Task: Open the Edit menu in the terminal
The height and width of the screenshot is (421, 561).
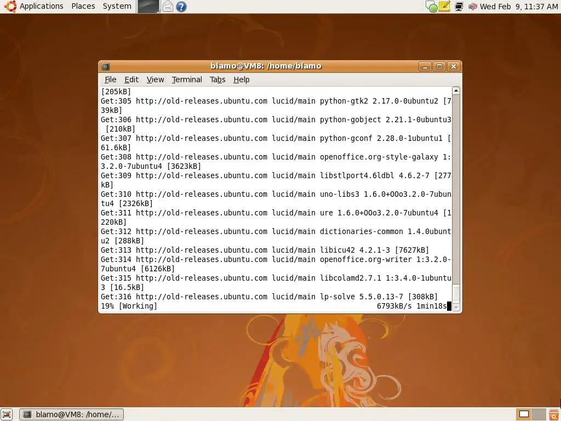Action: click(x=131, y=79)
